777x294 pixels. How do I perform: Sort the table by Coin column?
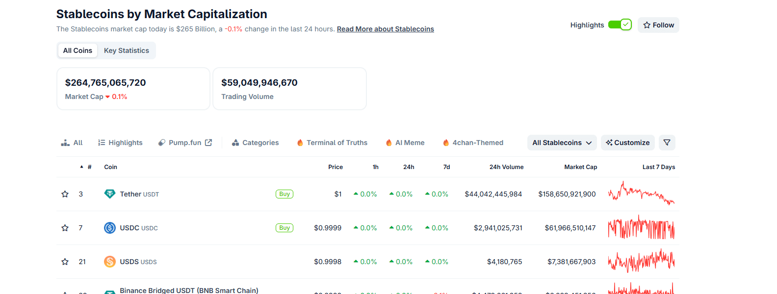coord(110,167)
